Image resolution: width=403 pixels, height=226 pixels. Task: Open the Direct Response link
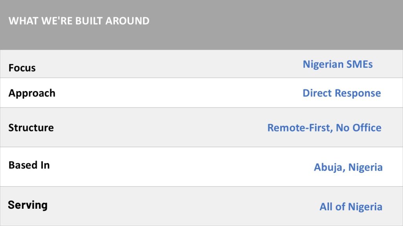coord(342,93)
